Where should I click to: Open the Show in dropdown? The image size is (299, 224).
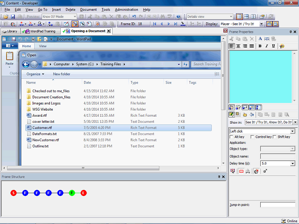click(295, 122)
